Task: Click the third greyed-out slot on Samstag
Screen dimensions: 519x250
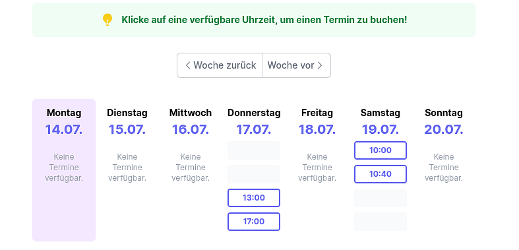Action: pos(381,198)
